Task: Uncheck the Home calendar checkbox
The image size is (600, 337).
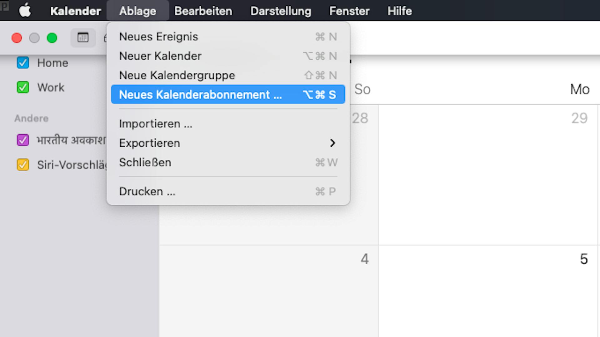Action: pyautogui.click(x=23, y=63)
